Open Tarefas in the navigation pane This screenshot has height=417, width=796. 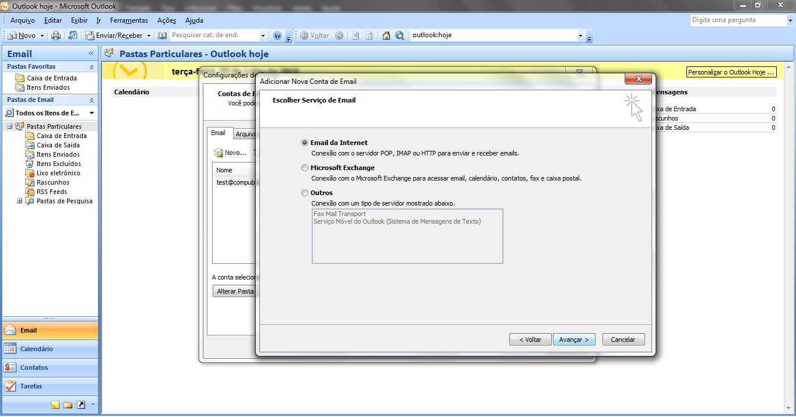(x=50, y=386)
